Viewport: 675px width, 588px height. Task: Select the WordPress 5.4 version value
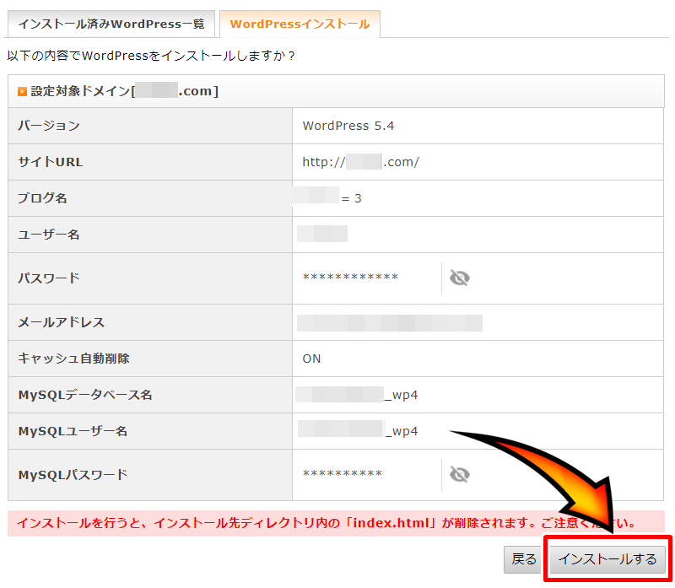pos(348,126)
